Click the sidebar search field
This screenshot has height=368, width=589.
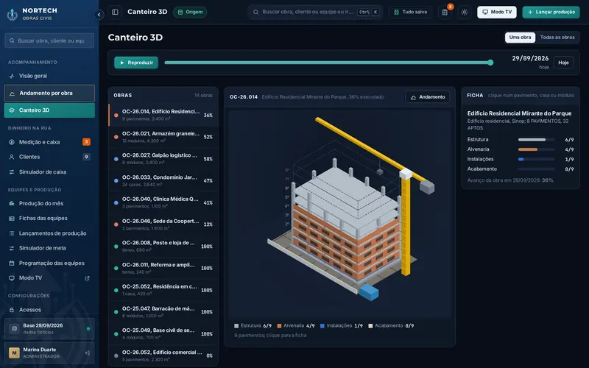point(49,40)
